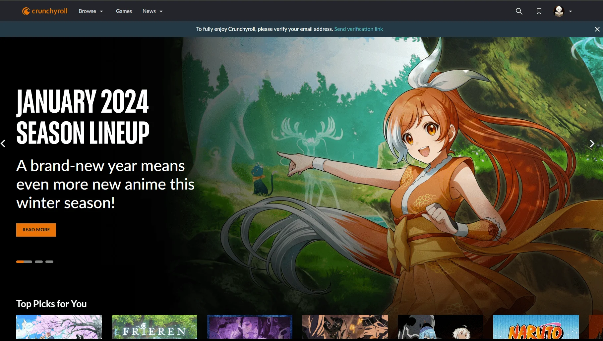Go to the Games page

pyautogui.click(x=124, y=11)
